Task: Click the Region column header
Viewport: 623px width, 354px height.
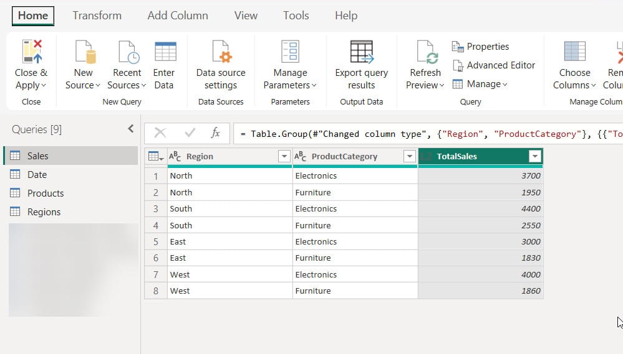Action: click(229, 157)
